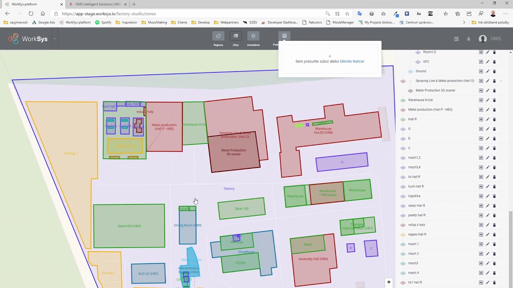Edit the zone named G

click(488, 129)
